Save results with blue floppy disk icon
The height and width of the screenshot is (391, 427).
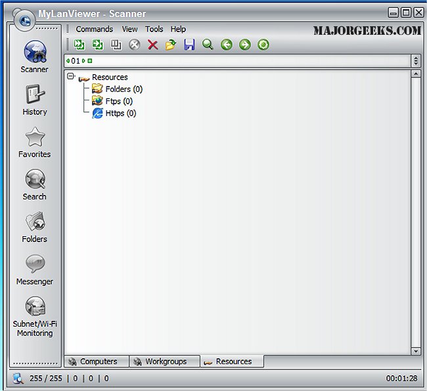(x=189, y=45)
